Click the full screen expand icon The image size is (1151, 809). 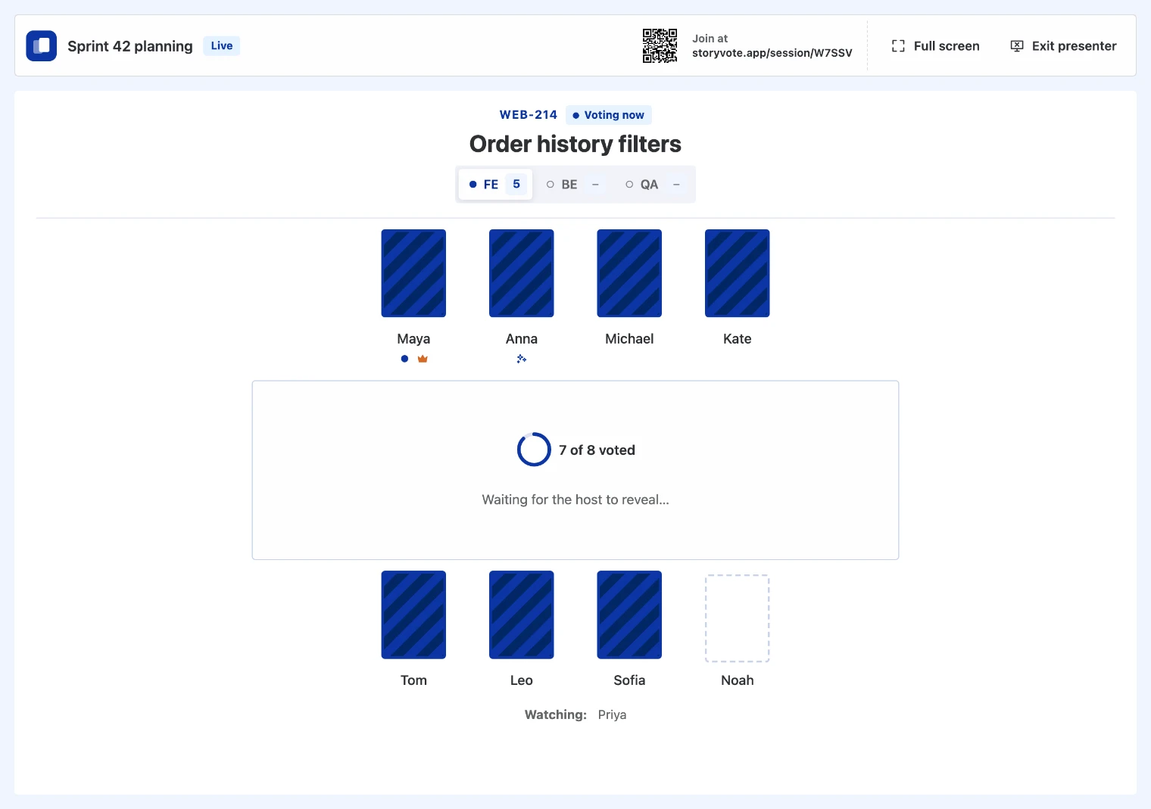tap(898, 46)
